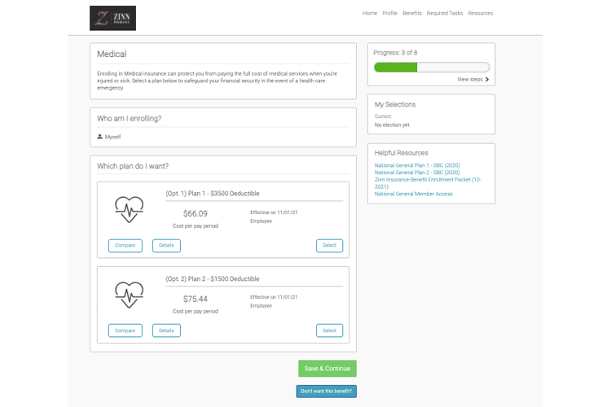Open the Home menu item

(370, 13)
